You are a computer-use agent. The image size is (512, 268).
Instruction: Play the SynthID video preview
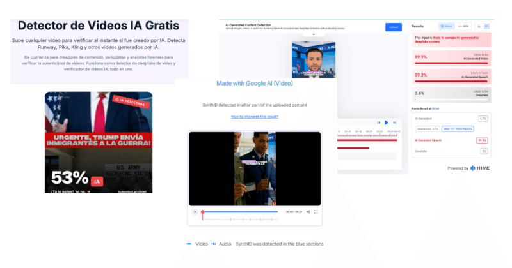195,212
